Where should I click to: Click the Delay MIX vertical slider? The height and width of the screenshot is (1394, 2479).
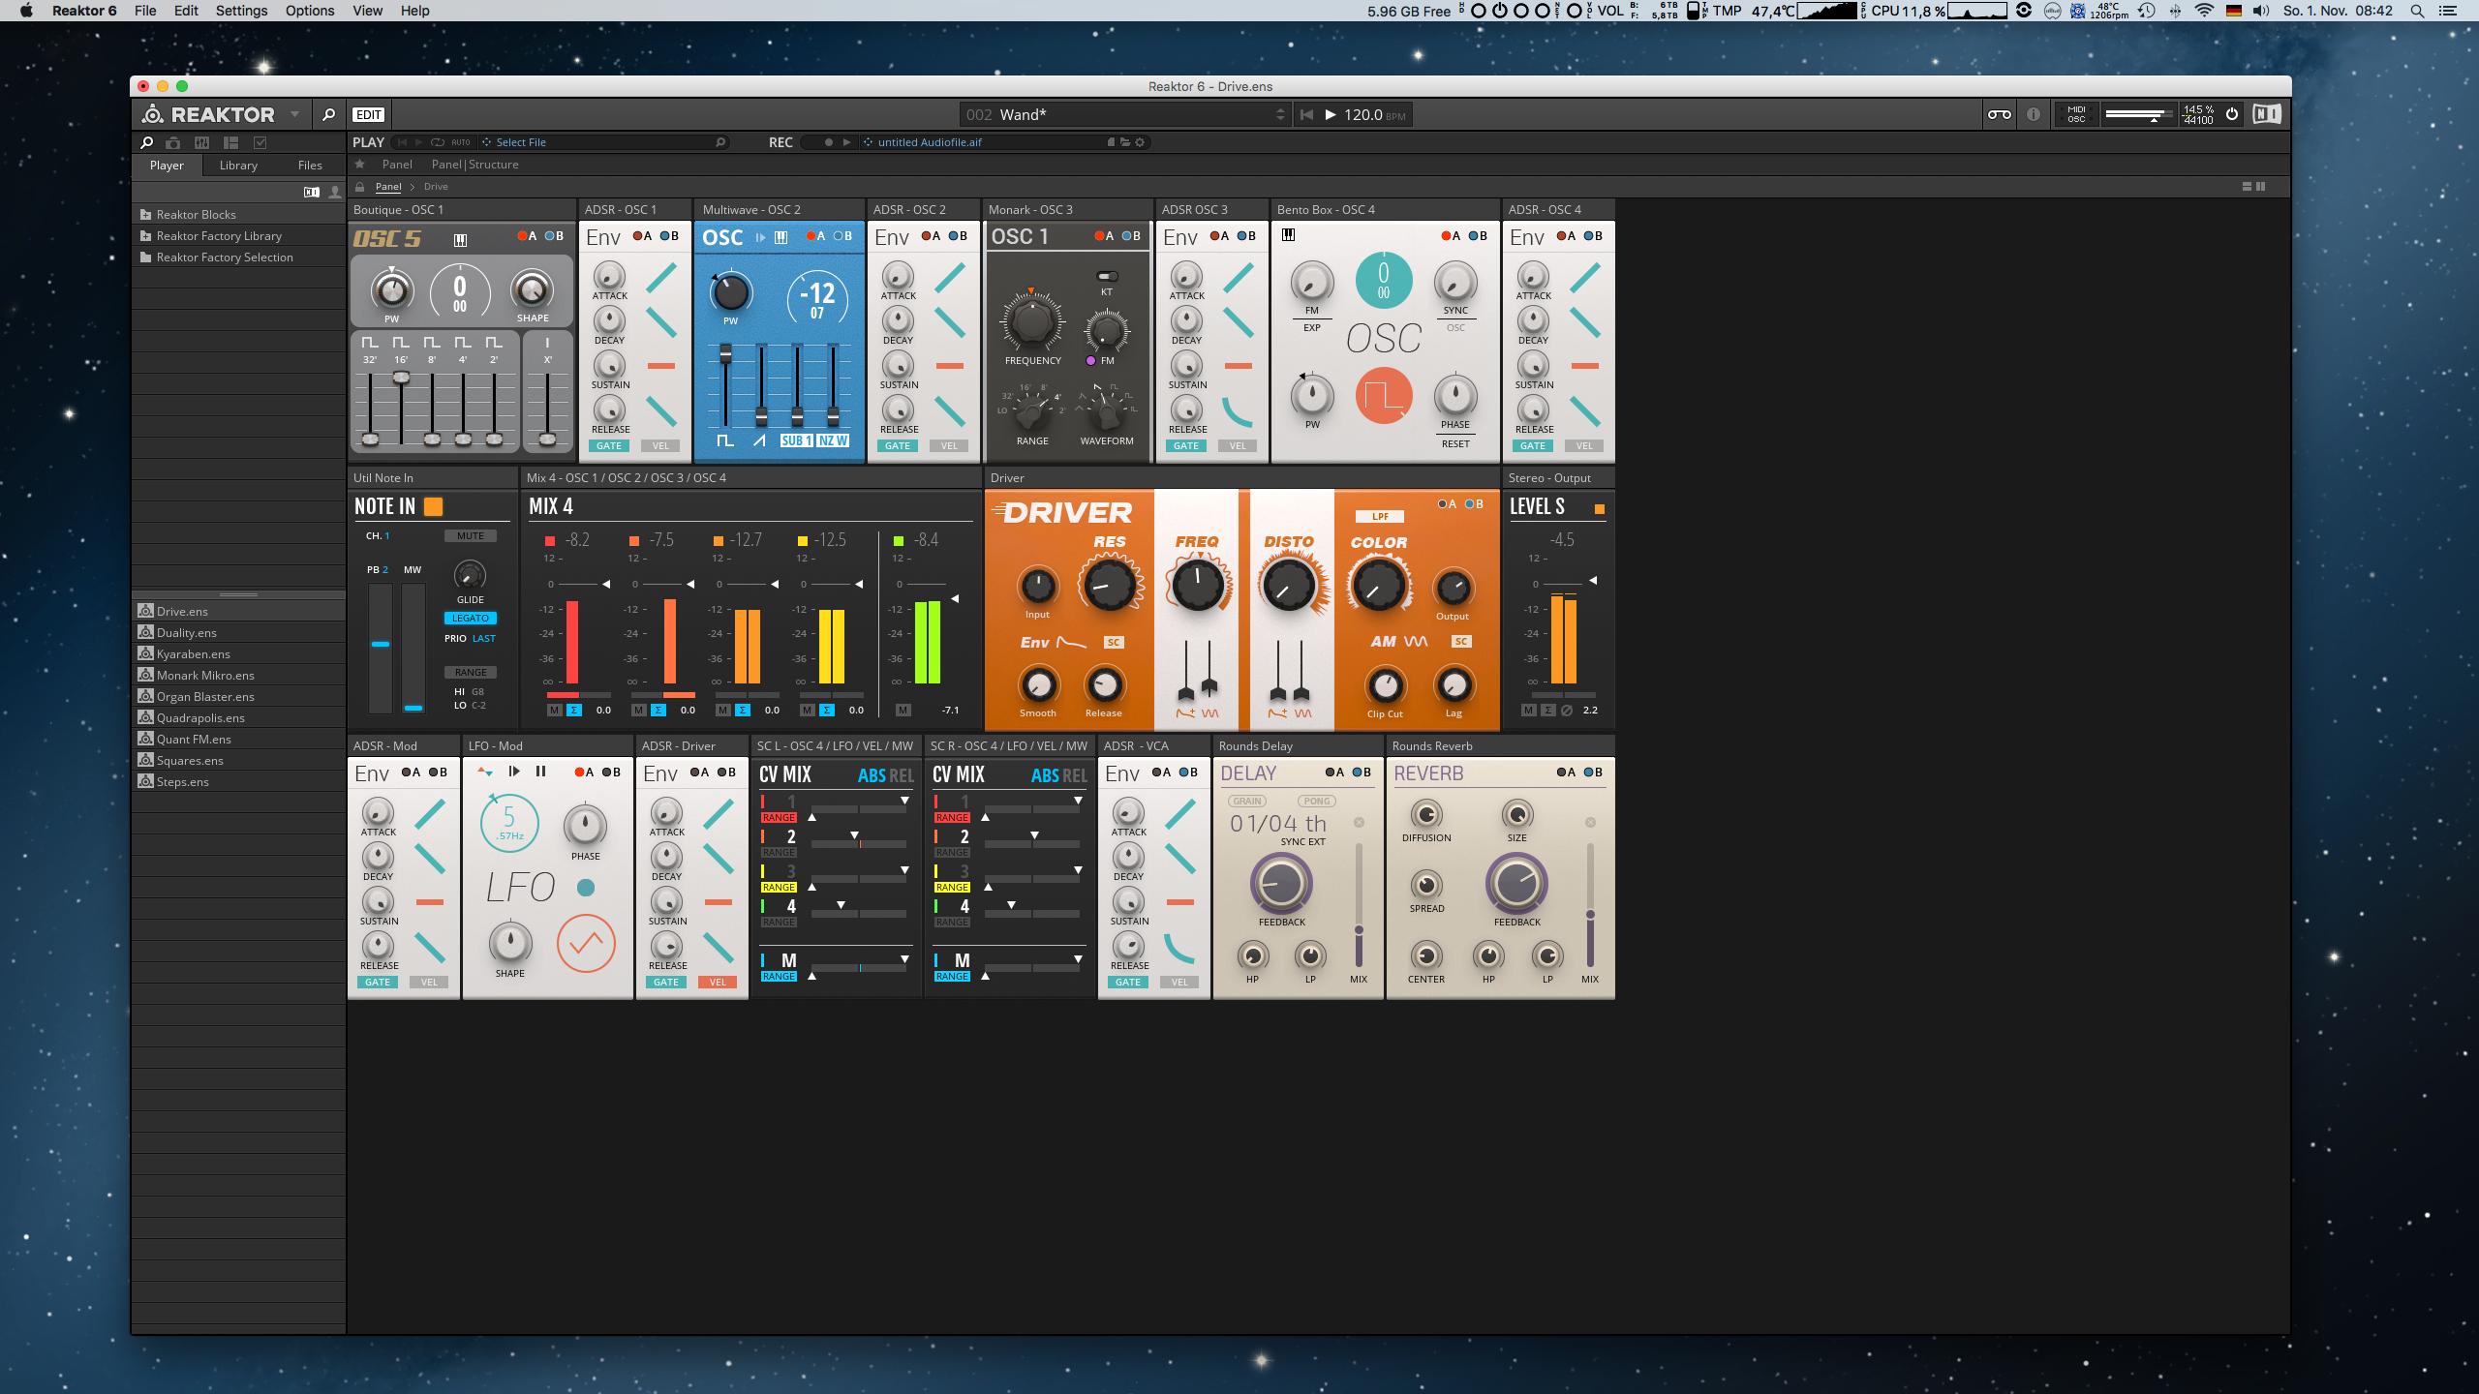tap(1359, 904)
